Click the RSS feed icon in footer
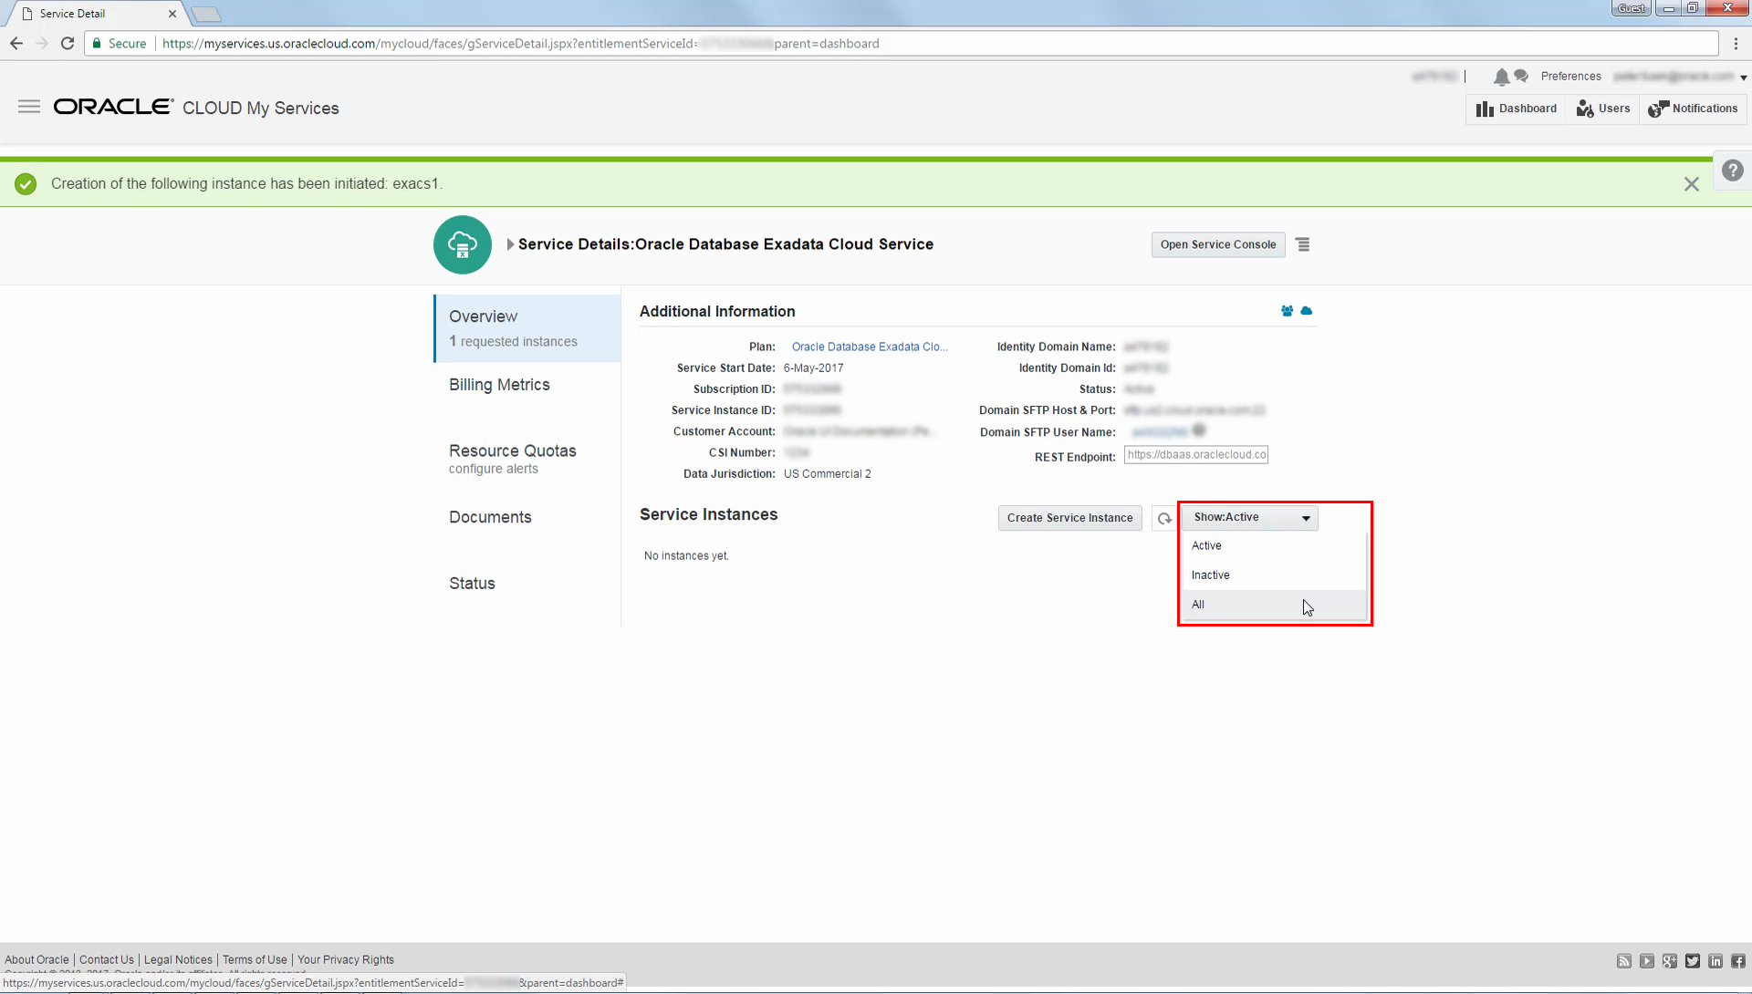 pos(1624,961)
